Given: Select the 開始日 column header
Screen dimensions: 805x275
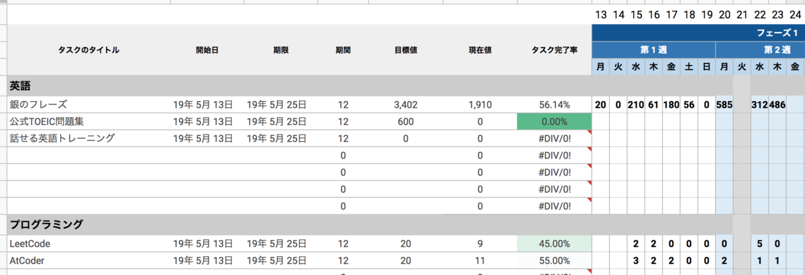Looking at the screenshot, I should pyautogui.click(x=207, y=50).
